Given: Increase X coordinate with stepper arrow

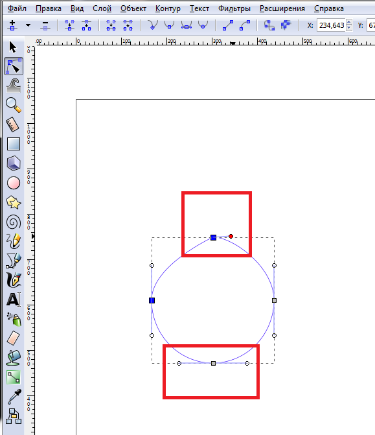Looking at the screenshot, I should coord(349,22).
